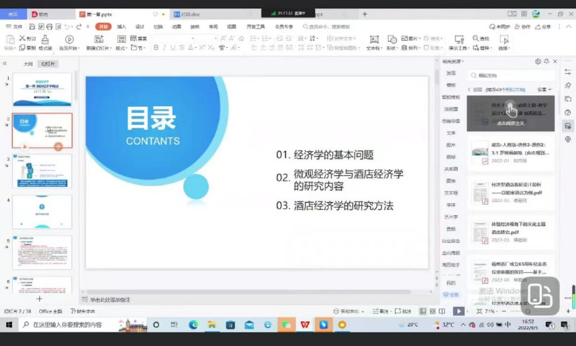Screen dimensions: 576x346
Task: Click 返回 back link in resource panel
Action: click(476, 89)
